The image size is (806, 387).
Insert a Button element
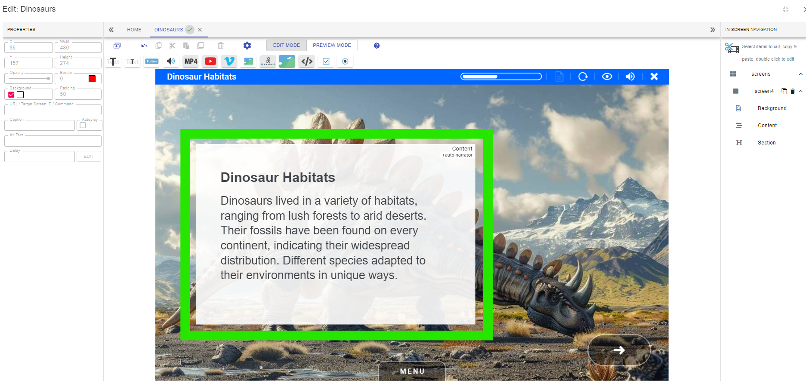[x=152, y=61]
